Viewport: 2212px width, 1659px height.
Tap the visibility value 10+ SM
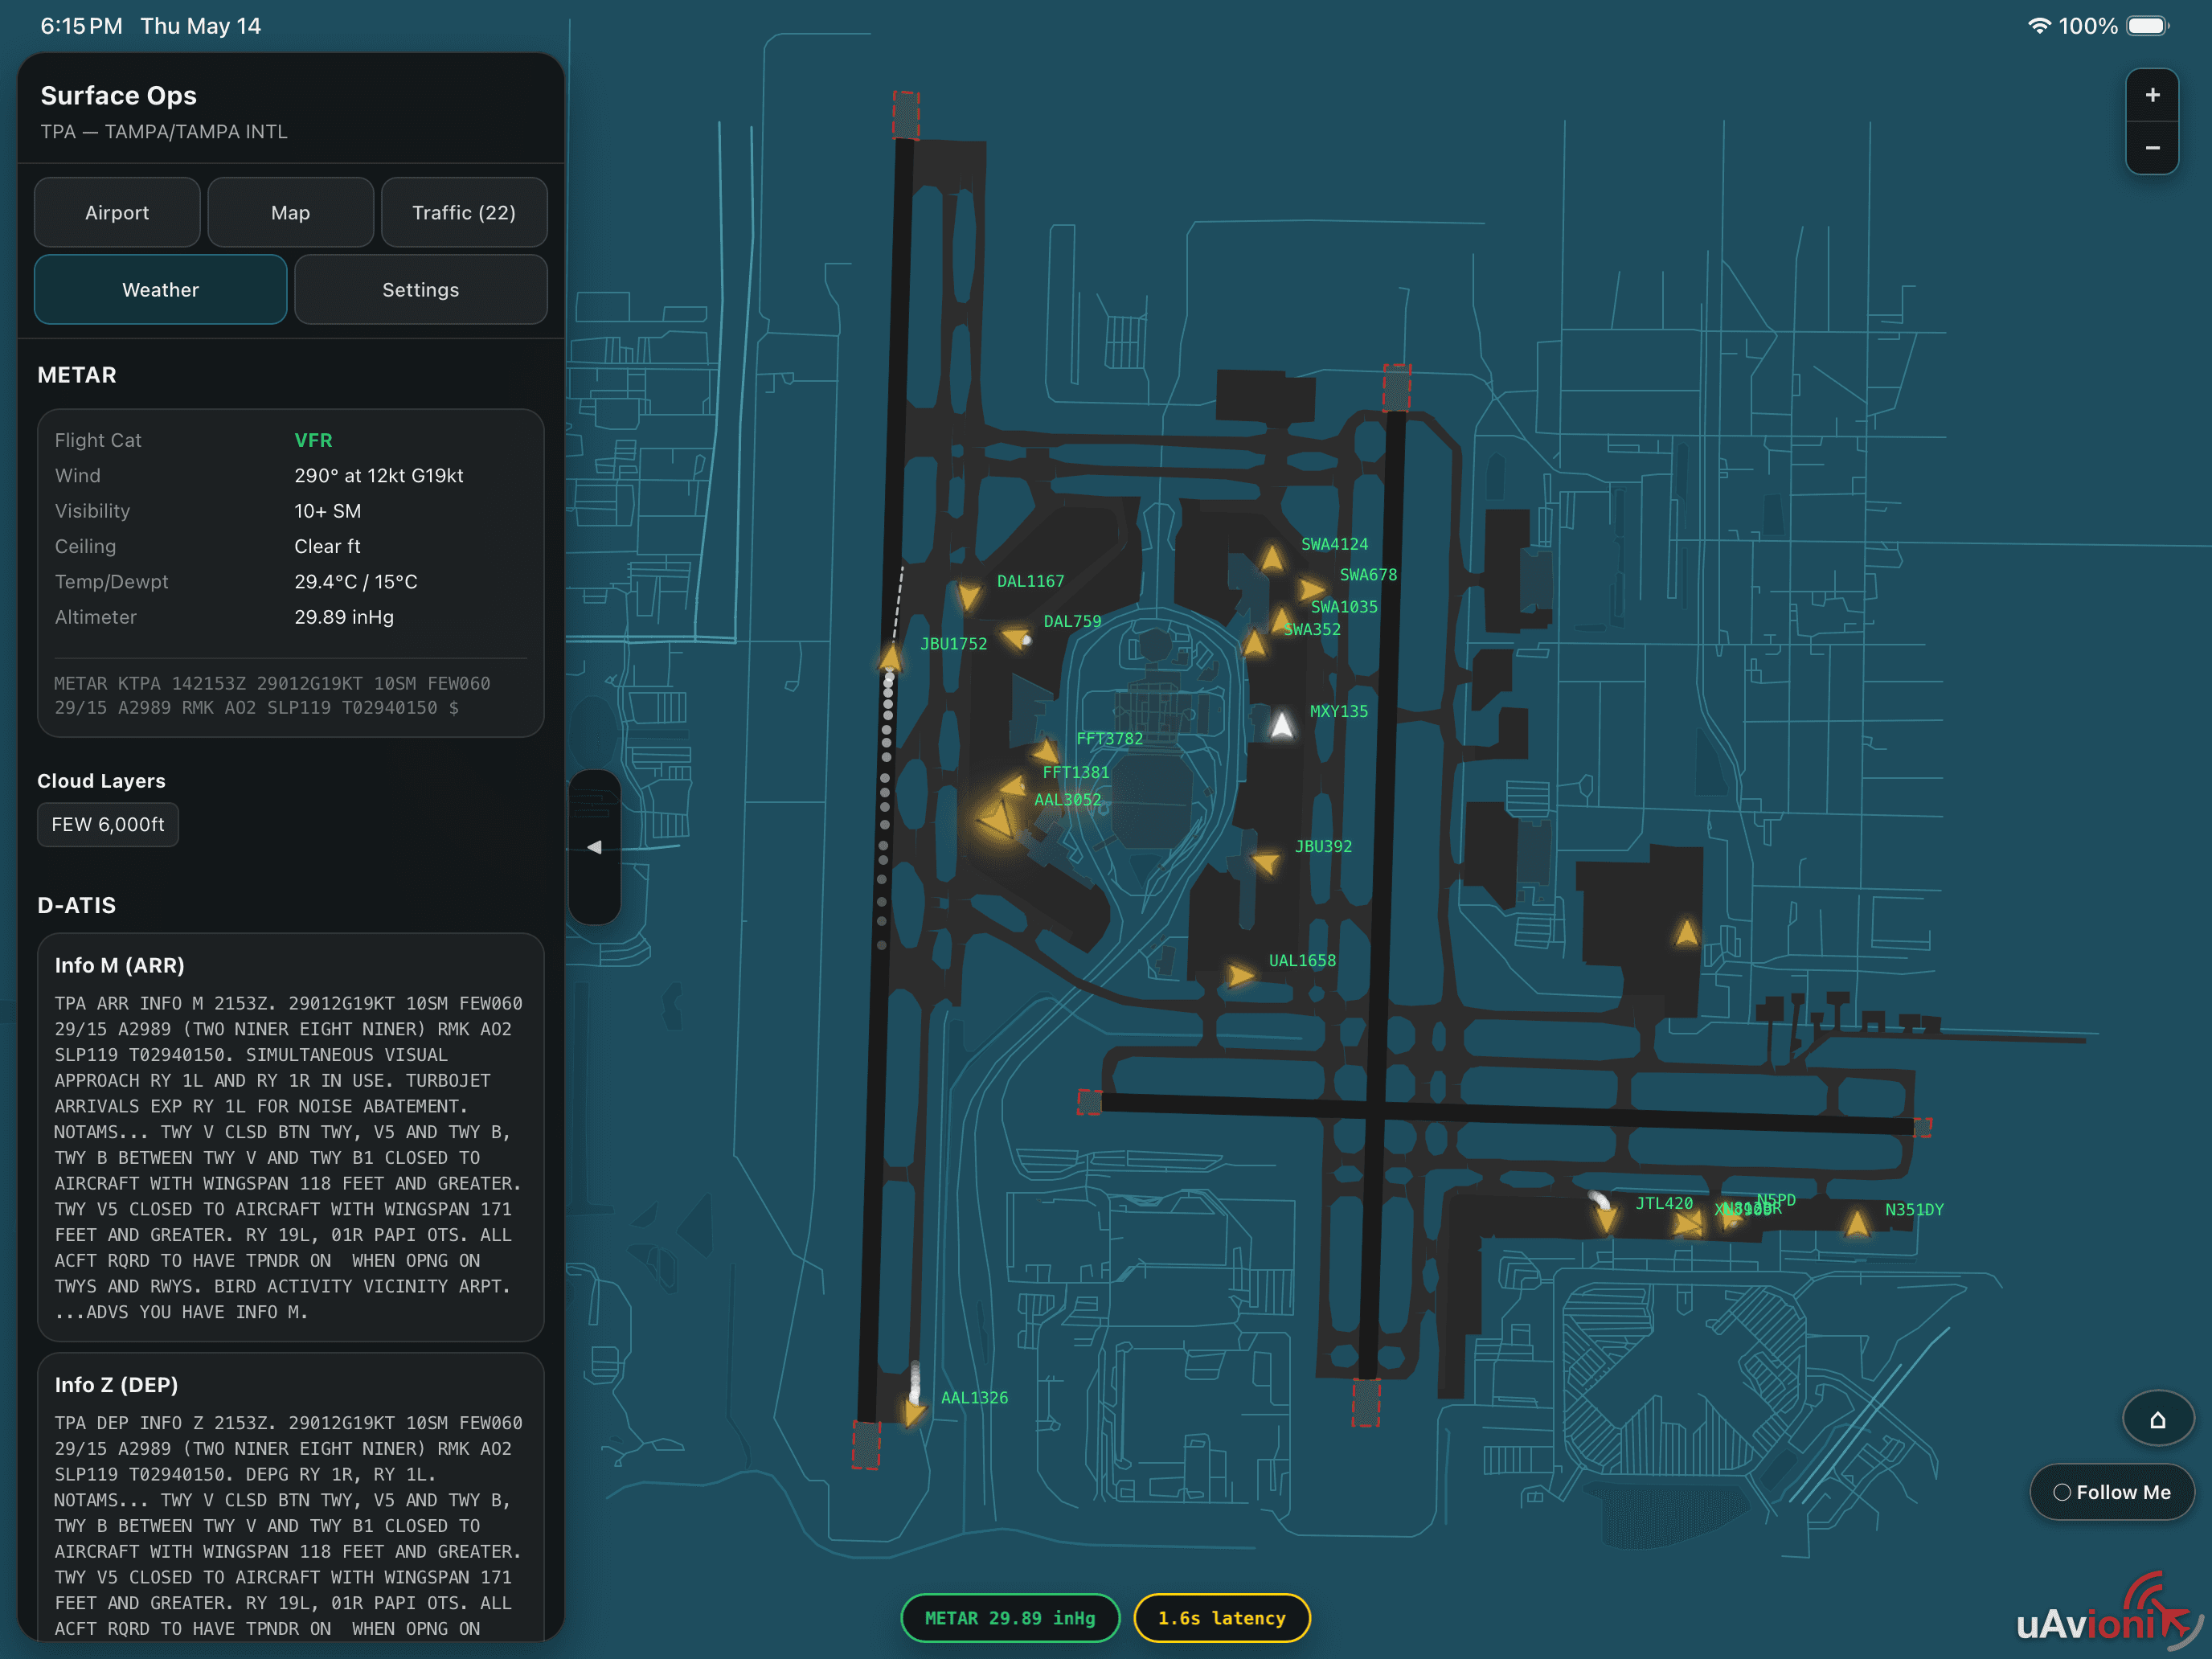coord(328,511)
